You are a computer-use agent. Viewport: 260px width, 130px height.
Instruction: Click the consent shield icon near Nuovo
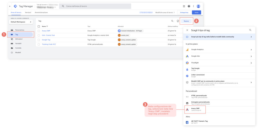(178, 21)
